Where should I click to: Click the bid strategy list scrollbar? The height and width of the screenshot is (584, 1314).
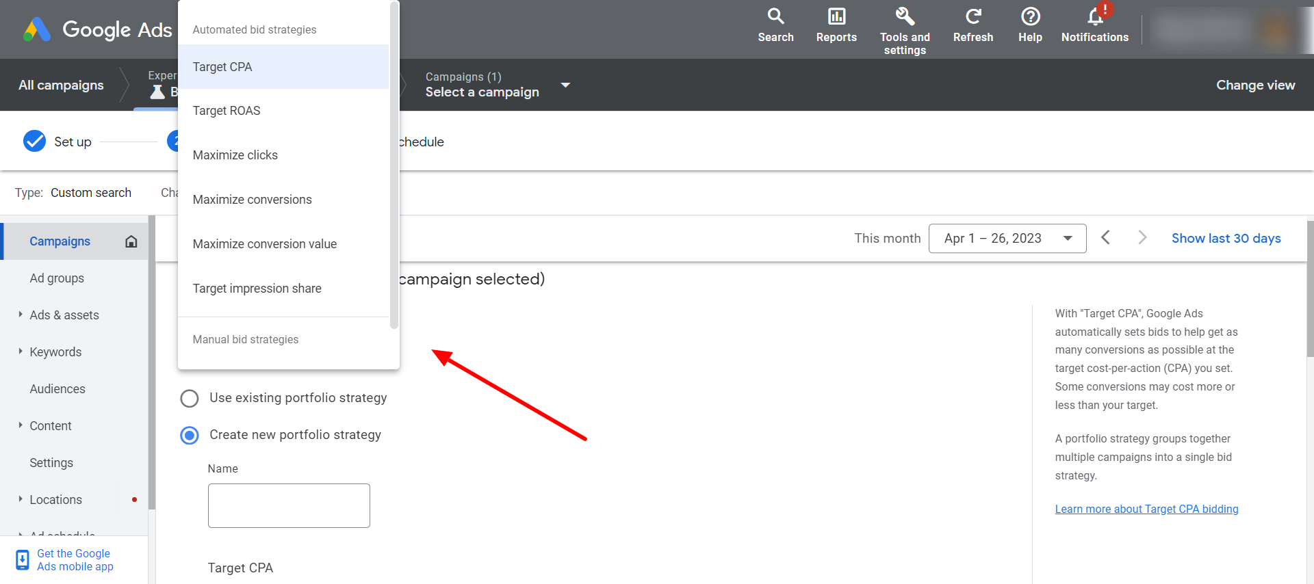(x=394, y=165)
